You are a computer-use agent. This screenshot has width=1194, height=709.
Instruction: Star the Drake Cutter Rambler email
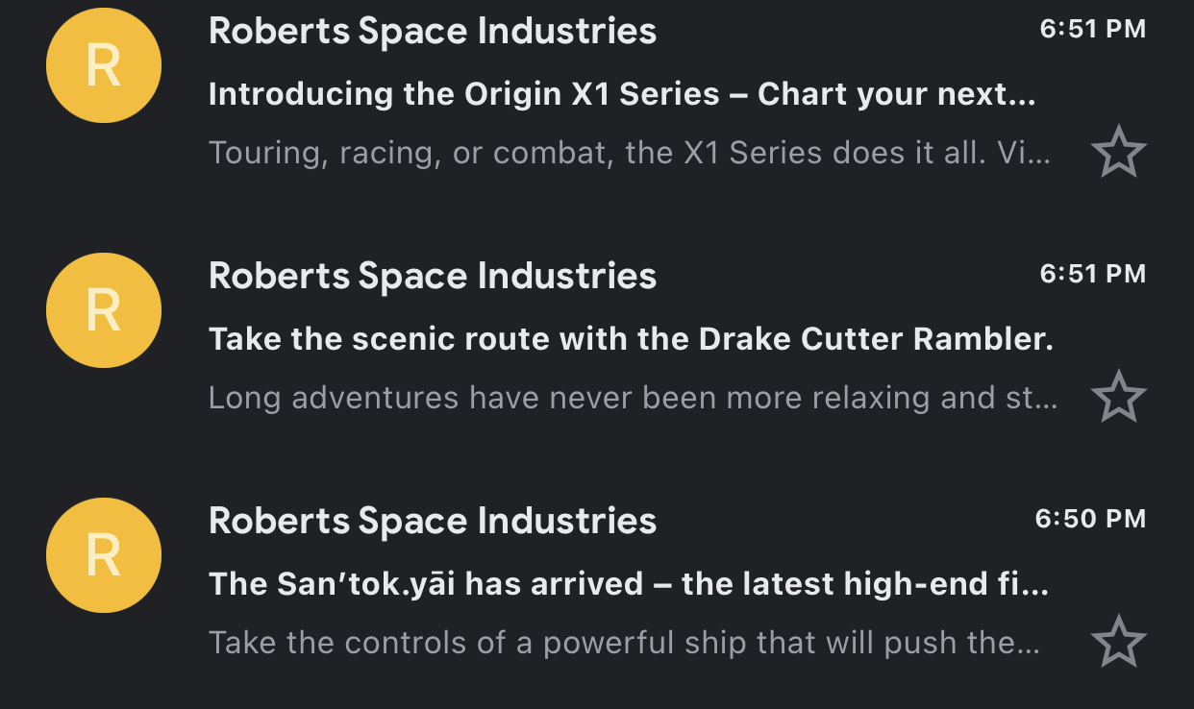coord(1119,397)
